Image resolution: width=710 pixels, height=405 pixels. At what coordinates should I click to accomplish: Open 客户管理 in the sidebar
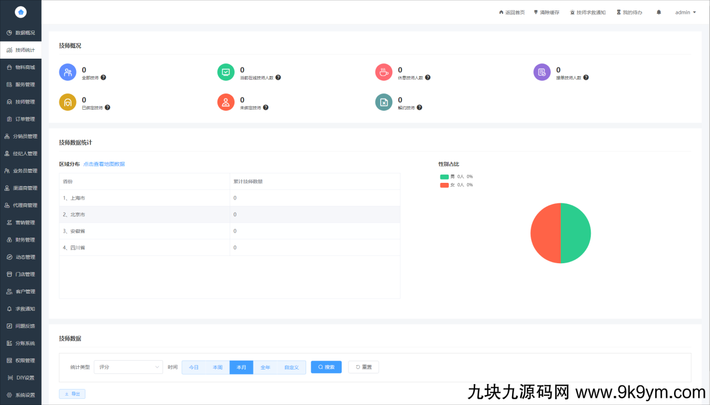pos(21,291)
